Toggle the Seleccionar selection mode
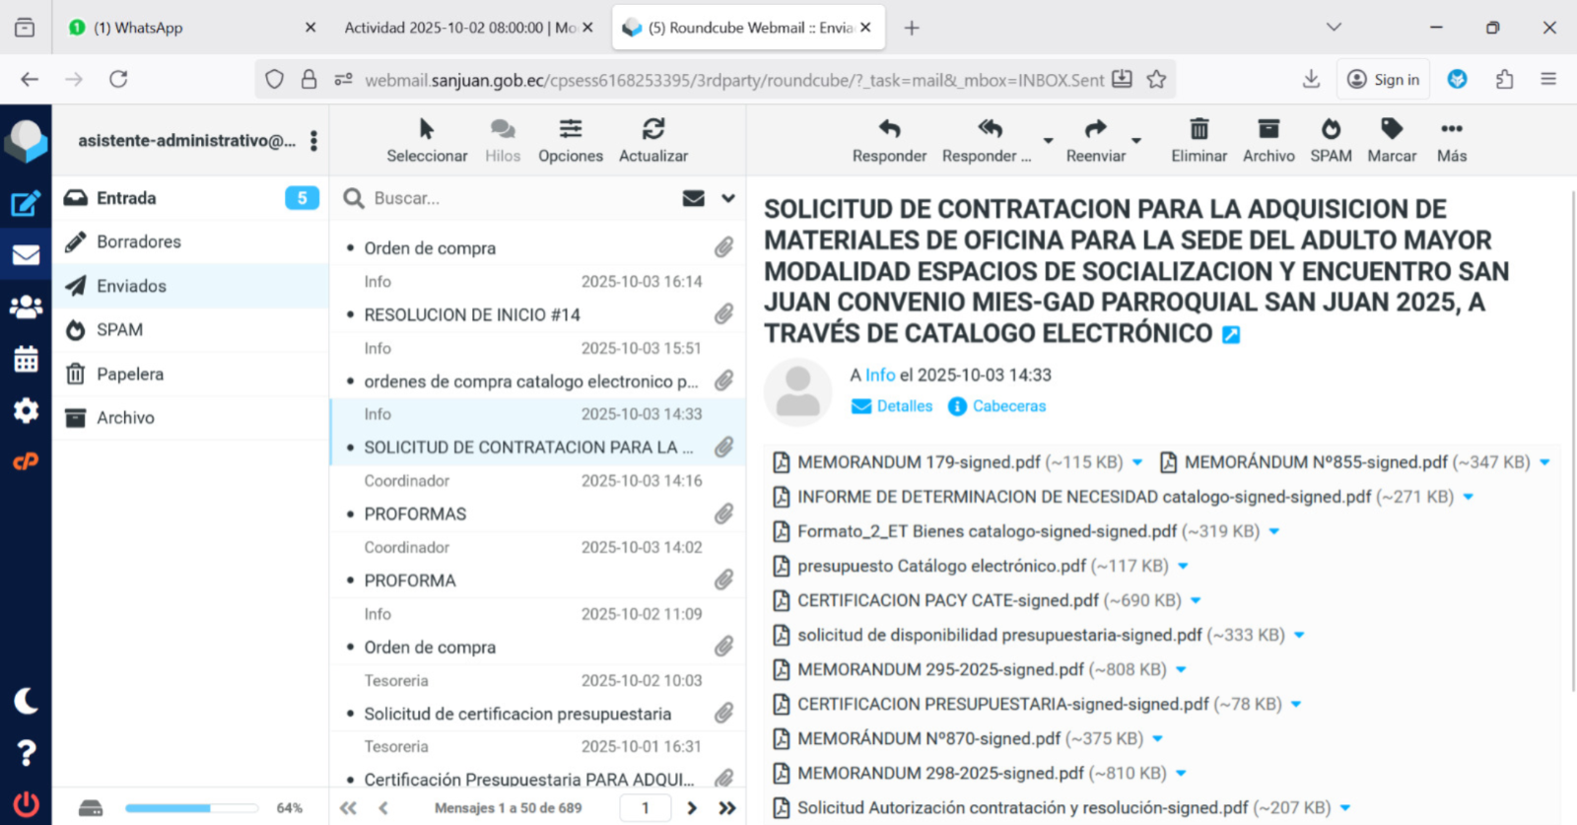This screenshot has height=825, width=1577. [426, 140]
